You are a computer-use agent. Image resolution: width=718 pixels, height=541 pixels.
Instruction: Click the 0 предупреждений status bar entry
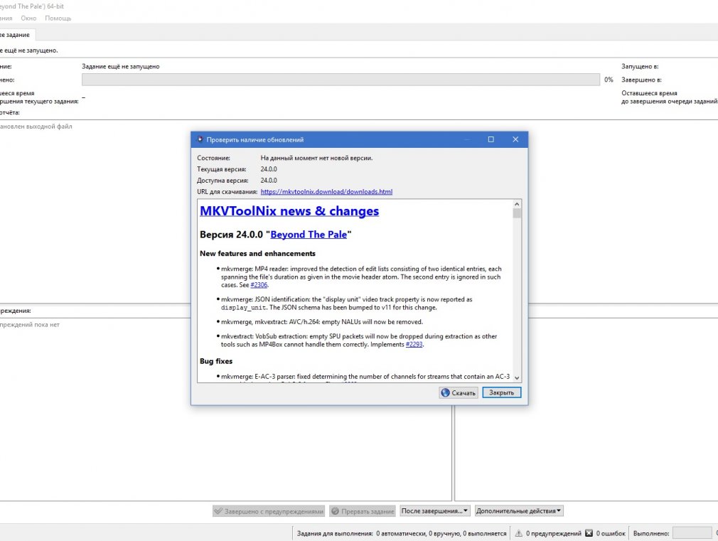tap(554, 533)
